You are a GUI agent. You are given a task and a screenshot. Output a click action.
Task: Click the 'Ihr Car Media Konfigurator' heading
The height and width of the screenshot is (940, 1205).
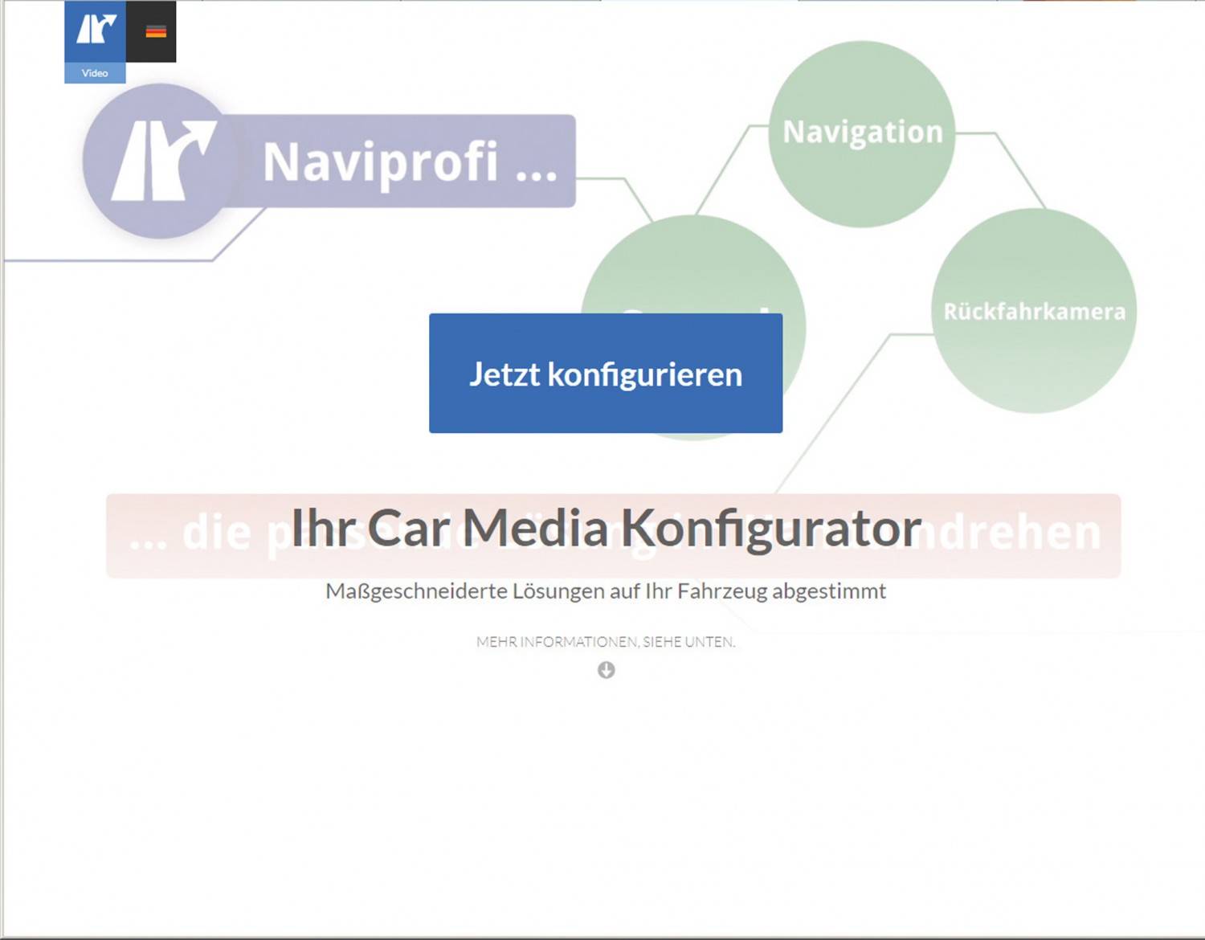(x=606, y=529)
